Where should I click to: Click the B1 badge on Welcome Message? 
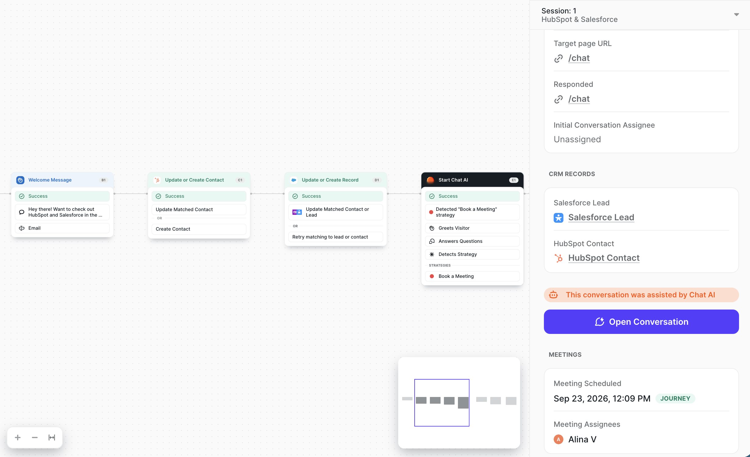click(104, 180)
